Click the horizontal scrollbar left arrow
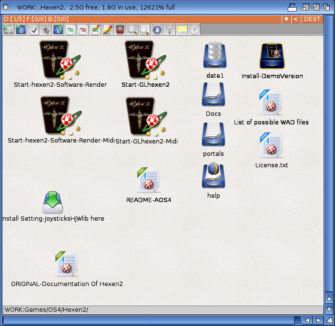Viewport: 335px width, 326px height. [x=307, y=320]
